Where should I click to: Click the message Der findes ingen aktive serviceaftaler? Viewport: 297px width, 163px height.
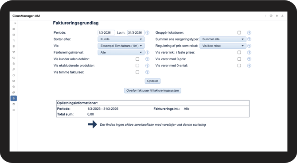coord(152,125)
